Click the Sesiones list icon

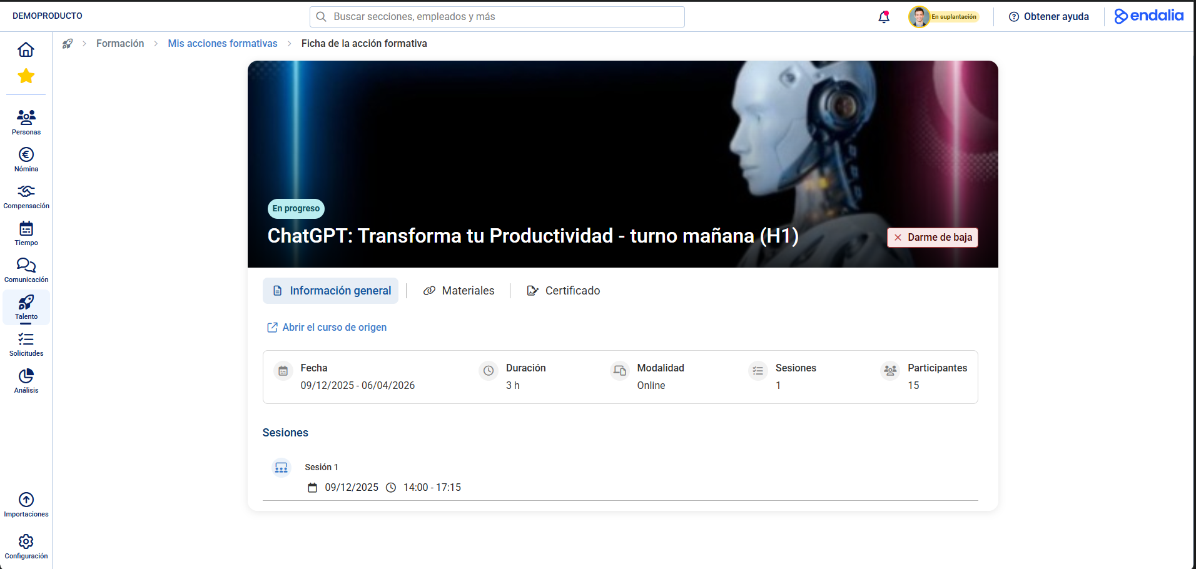coord(758,371)
